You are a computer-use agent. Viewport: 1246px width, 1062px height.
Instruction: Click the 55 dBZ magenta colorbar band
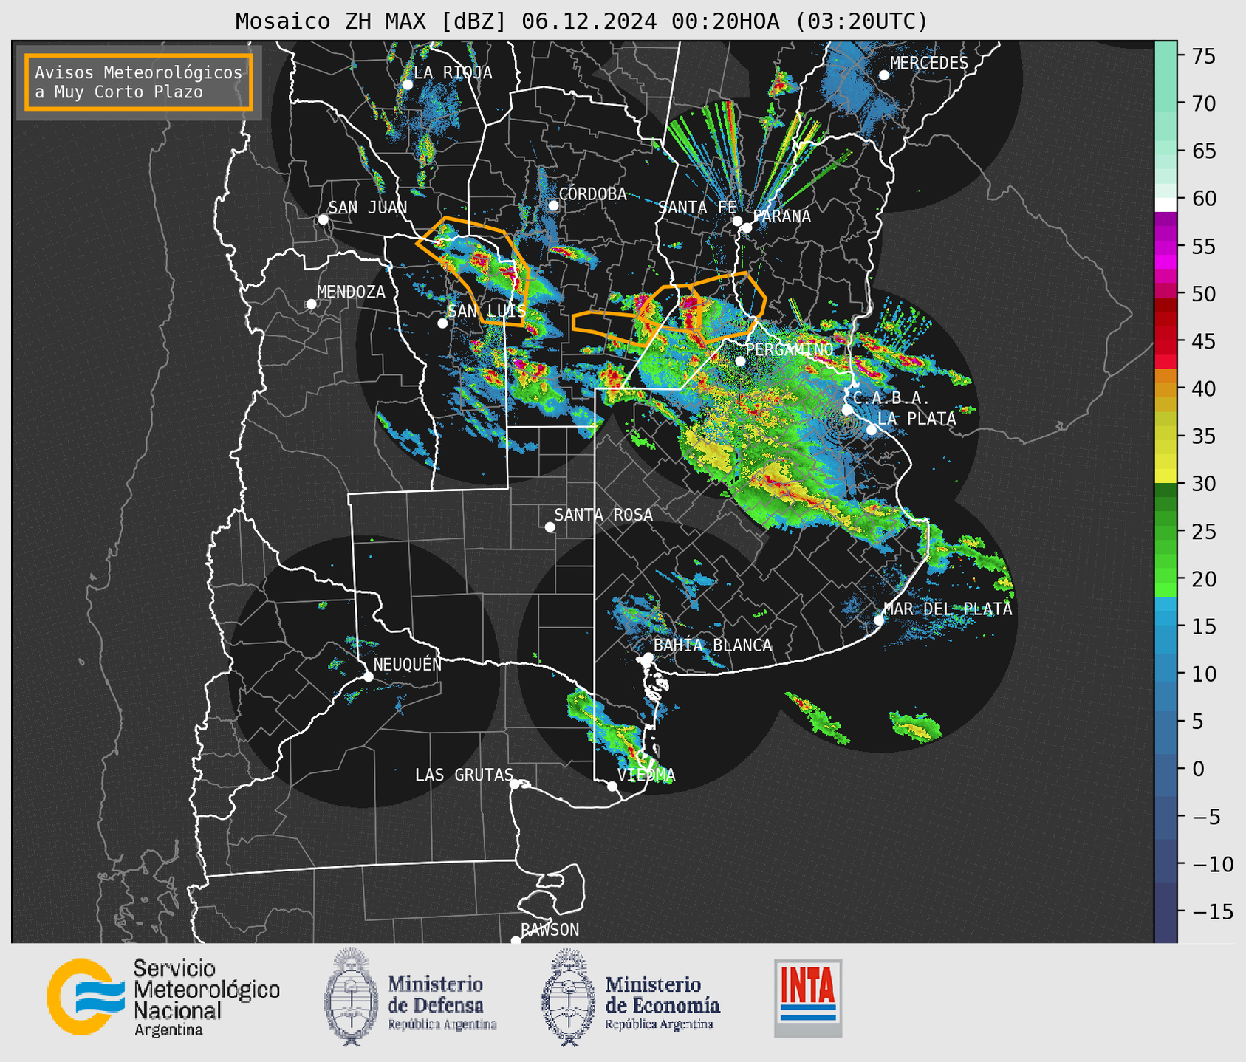coord(1165,247)
